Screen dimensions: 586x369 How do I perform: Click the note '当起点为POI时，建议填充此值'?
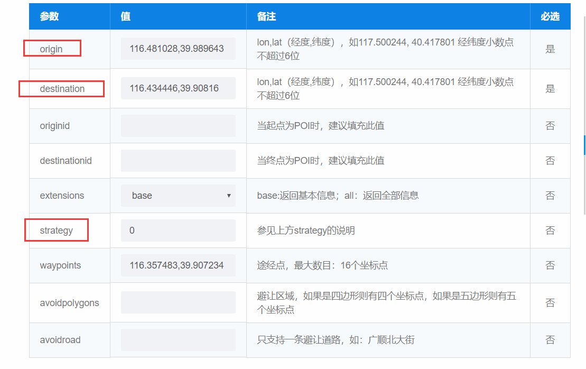pyautogui.click(x=321, y=126)
